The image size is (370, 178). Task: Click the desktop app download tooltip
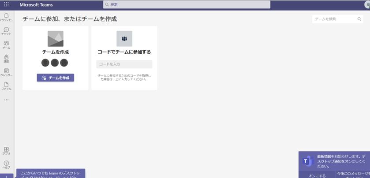point(51,173)
